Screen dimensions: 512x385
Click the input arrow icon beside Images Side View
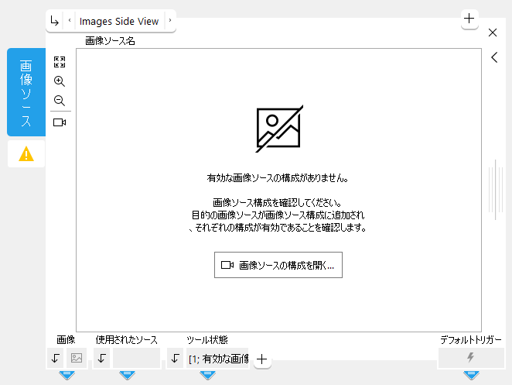(x=54, y=21)
